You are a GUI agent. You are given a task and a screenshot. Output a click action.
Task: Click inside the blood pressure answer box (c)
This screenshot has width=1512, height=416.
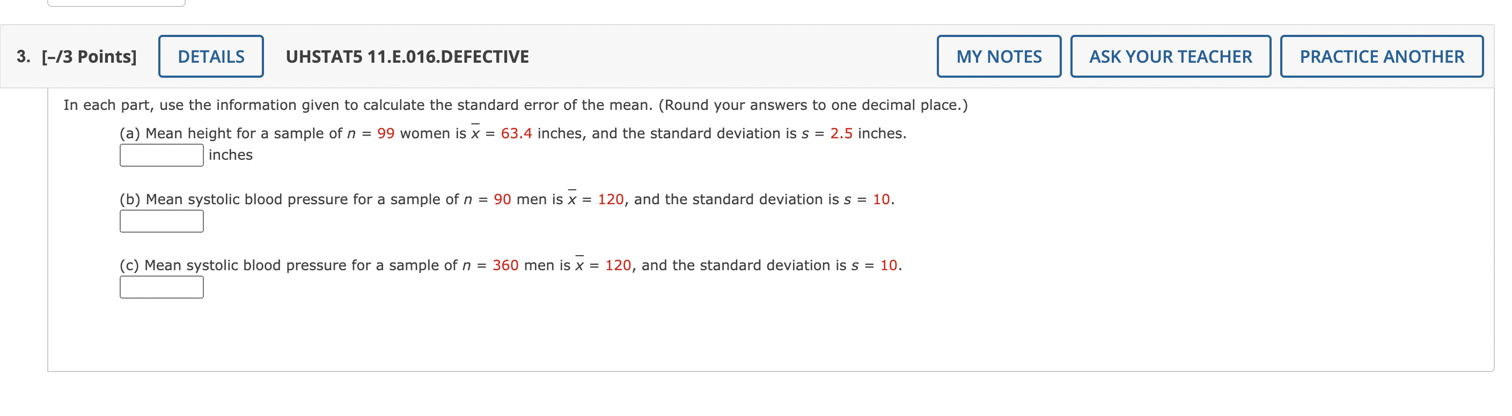coord(161,287)
